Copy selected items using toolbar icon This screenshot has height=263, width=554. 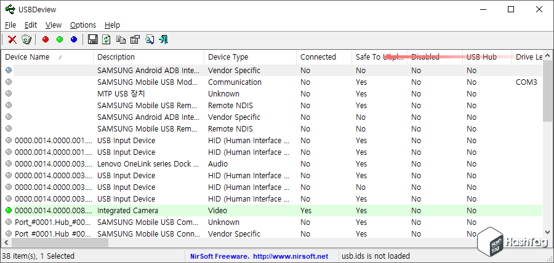pyautogui.click(x=121, y=39)
